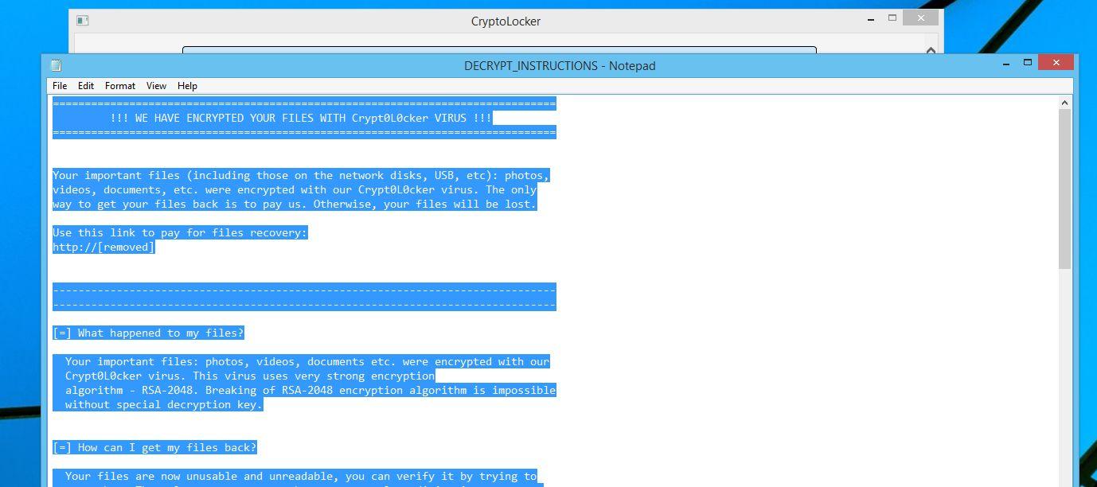Minimize the CryptoLocker window
The width and height of the screenshot is (1097, 487).
pyautogui.click(x=872, y=18)
